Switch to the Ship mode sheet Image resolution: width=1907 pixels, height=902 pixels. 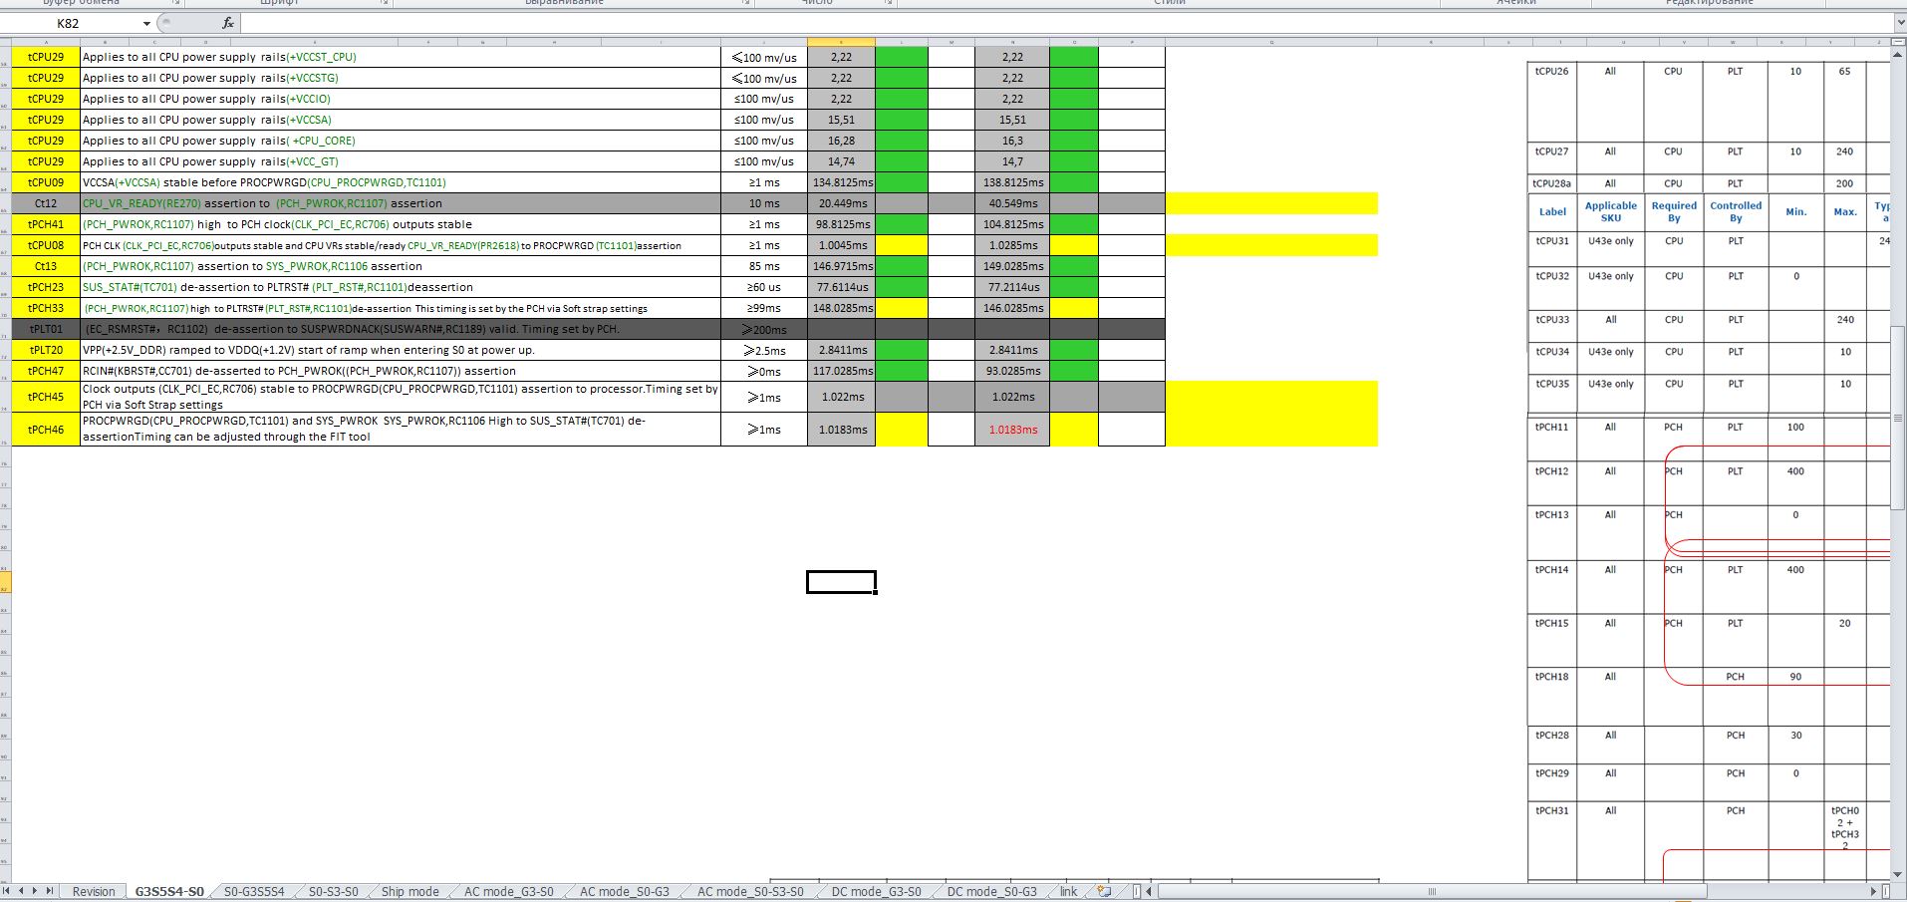pos(409,891)
